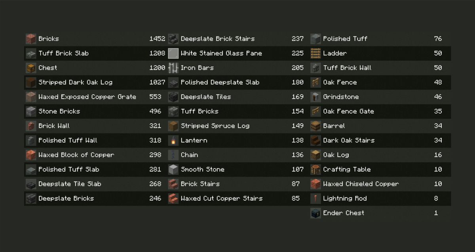This screenshot has height=252, width=475.
Task: Click the Grindstone icon
Action: pyautogui.click(x=315, y=97)
